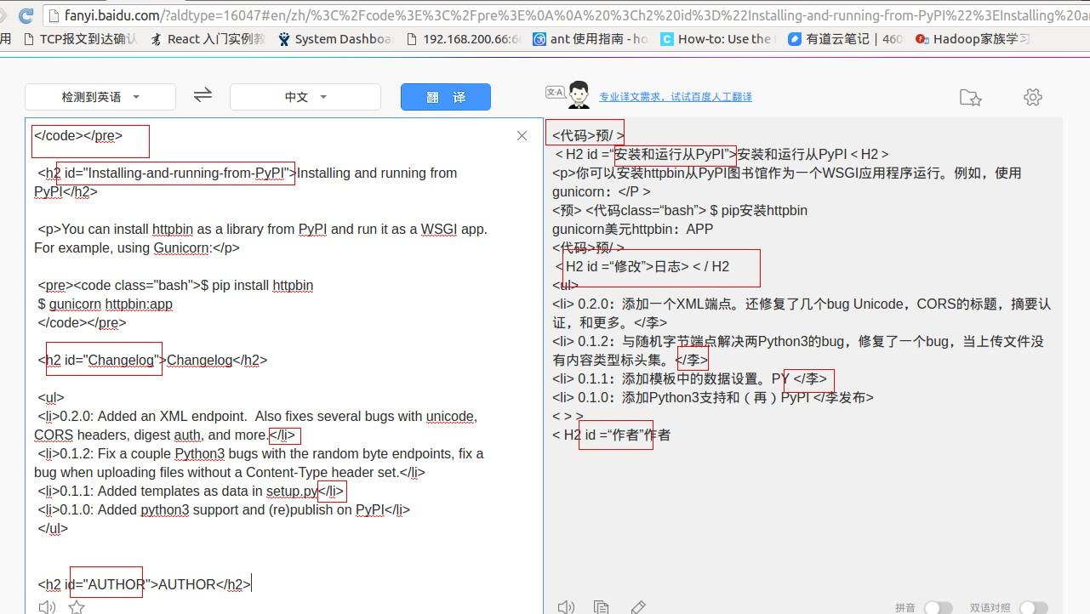Click the fanyi.baidu.com address bar
The width and height of the screenshot is (1090, 614).
coord(566,15)
